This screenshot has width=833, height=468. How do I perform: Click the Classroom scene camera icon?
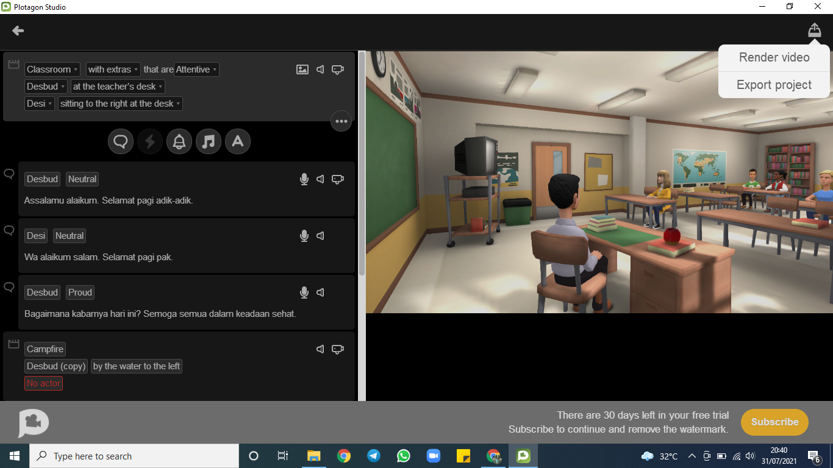338,69
